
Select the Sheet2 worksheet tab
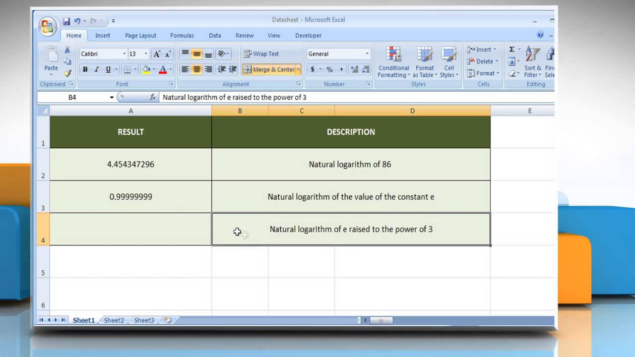114,320
